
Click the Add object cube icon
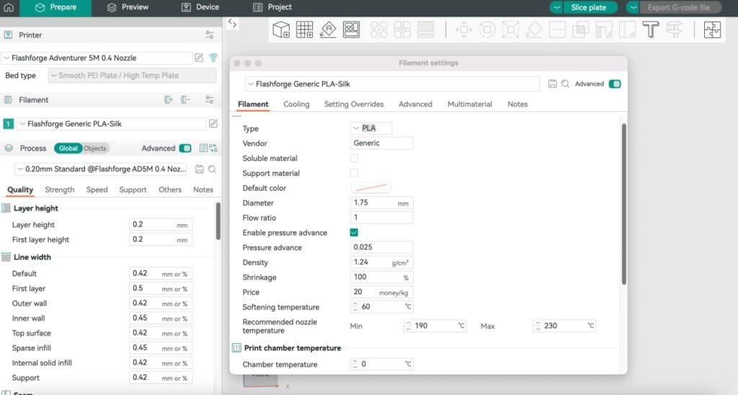tap(282, 30)
